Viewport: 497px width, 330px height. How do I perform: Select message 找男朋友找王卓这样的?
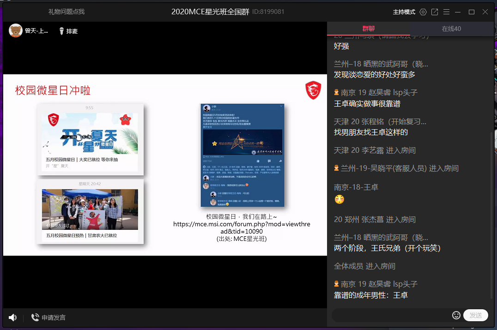[x=370, y=132]
